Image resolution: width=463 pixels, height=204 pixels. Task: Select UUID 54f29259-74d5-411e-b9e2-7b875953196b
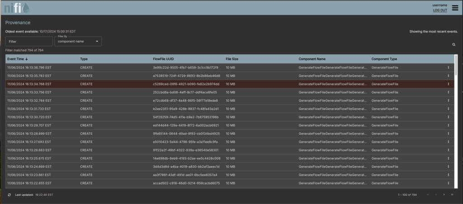[186, 117]
